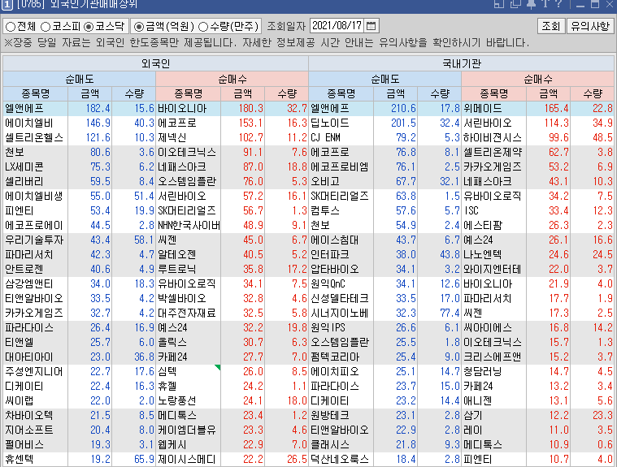This screenshot has width=617, height=467.
Task: Select 컴투스 stock name
Action: click(x=325, y=210)
